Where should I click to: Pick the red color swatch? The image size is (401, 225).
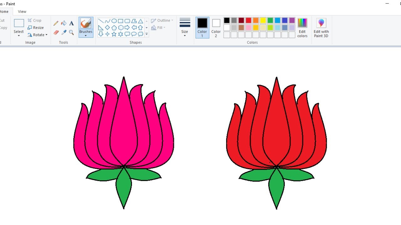coord(248,20)
